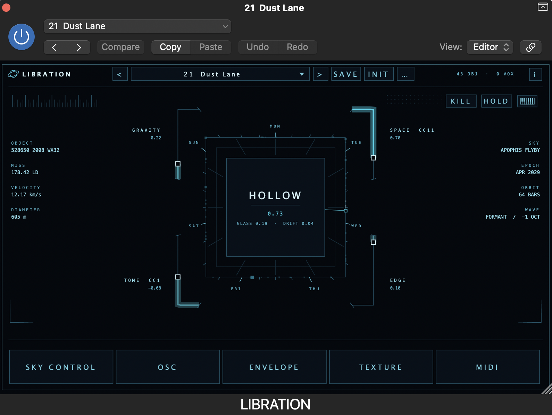
Task: Click the HOLLOW center display pad
Action: (x=276, y=207)
